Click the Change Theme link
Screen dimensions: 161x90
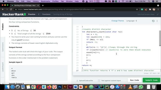[x=117, y=21]
